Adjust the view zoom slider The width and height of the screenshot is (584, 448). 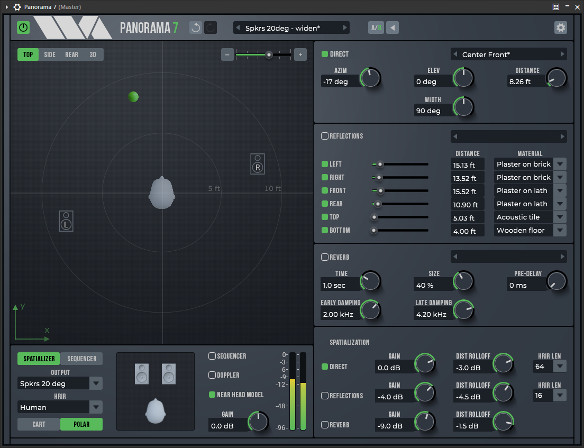tap(263, 54)
